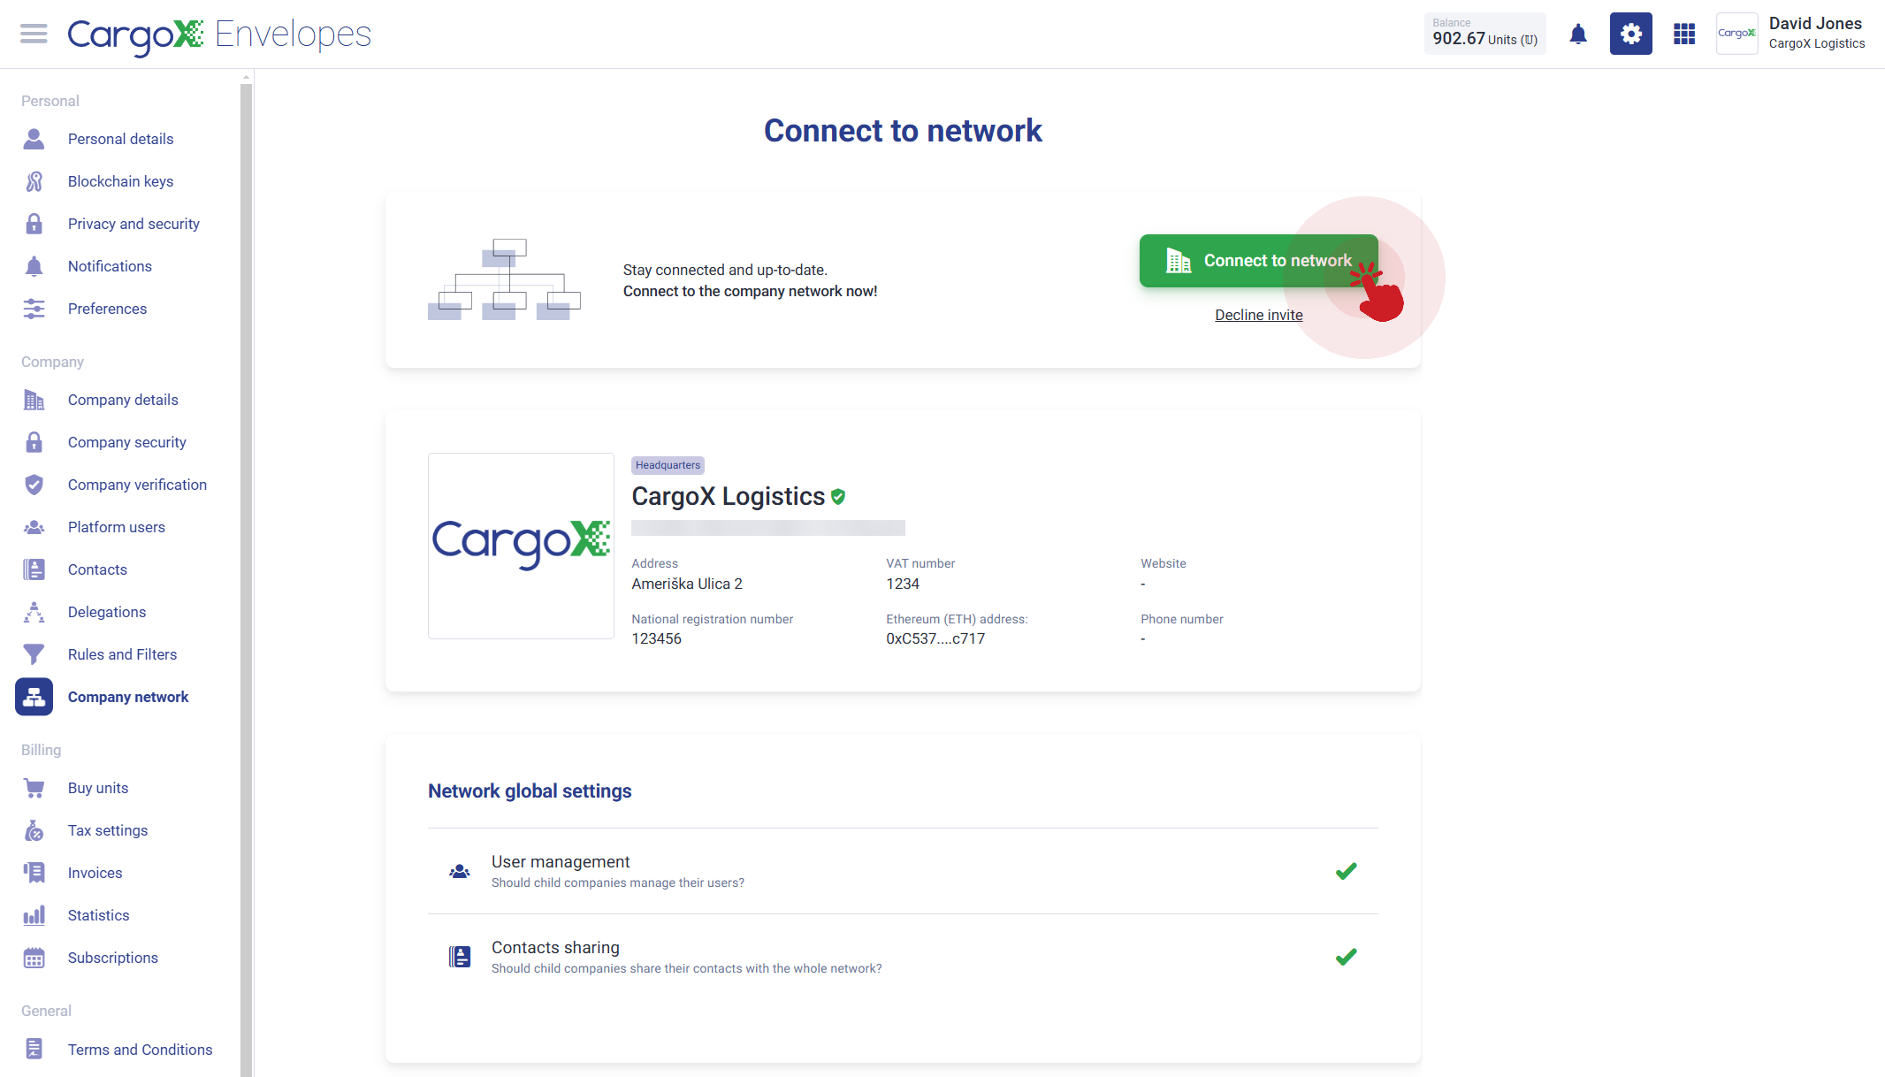Click the Ethereum address 0xC537....c717
The height and width of the screenshot is (1077, 1885).
(935, 638)
